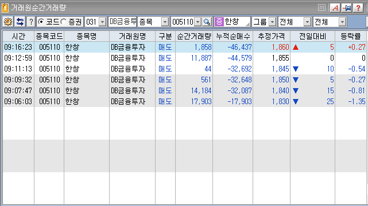Click the 누적순매수 column header
This screenshot has width=368, height=206.
[x=233, y=36]
